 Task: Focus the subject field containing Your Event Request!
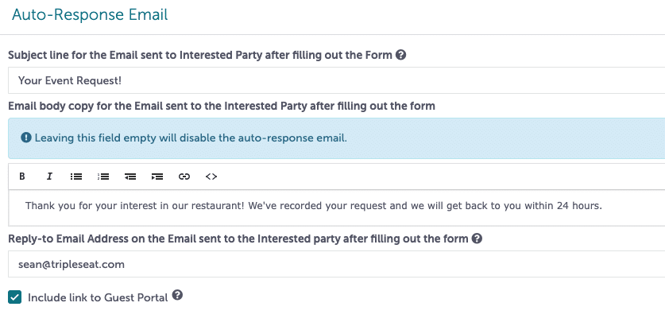[x=336, y=80]
